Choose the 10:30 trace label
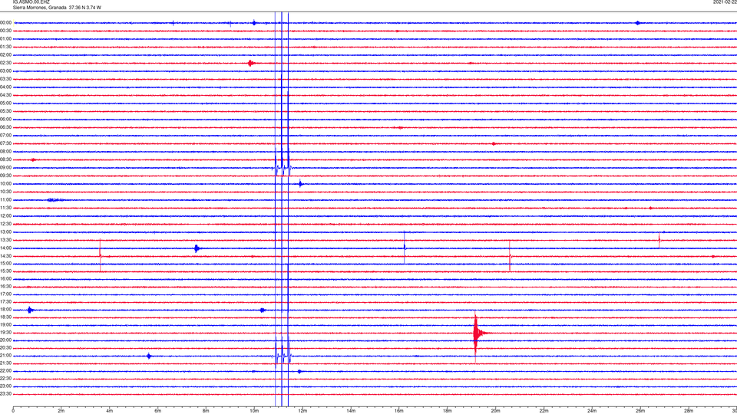737x414 pixels. (x=5, y=192)
